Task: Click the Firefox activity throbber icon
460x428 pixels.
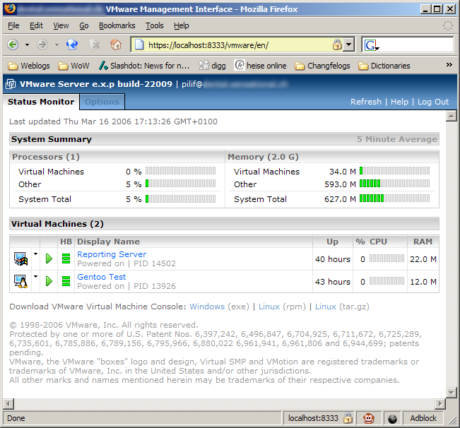Action: pos(448,26)
